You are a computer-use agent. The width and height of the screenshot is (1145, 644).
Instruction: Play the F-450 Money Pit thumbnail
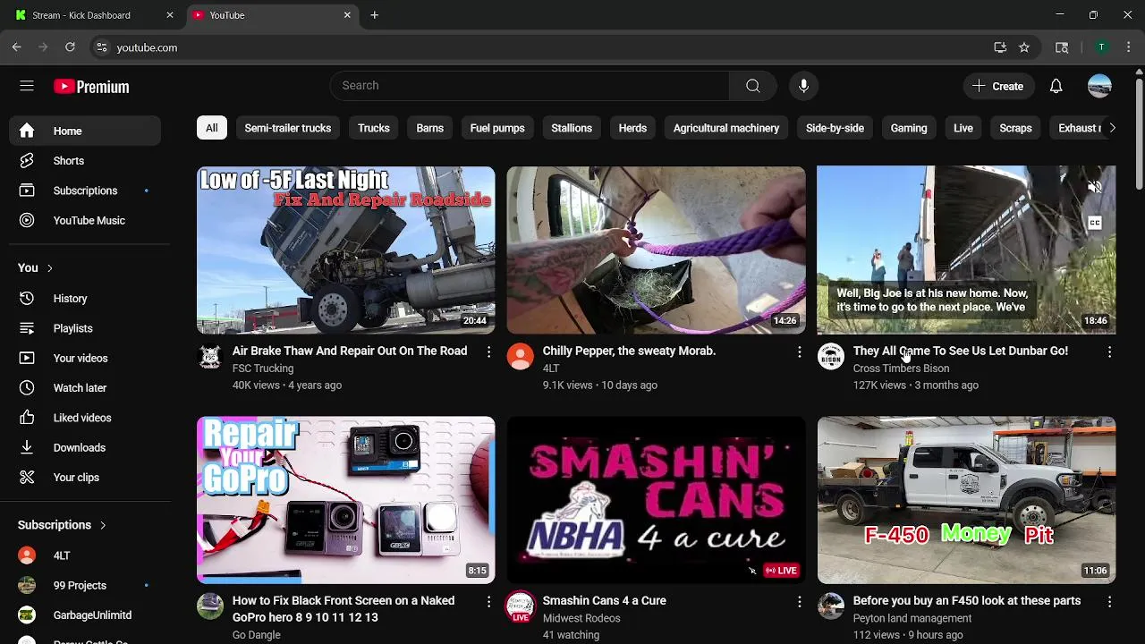966,500
